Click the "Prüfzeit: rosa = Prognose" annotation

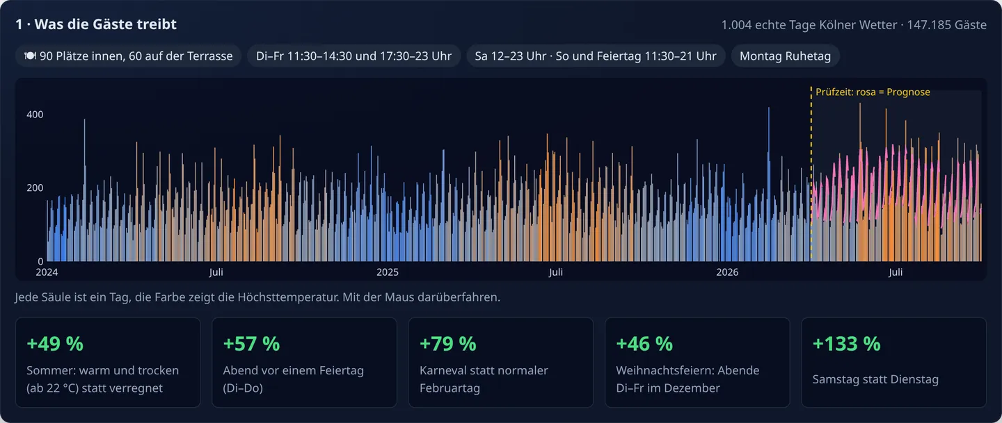873,92
